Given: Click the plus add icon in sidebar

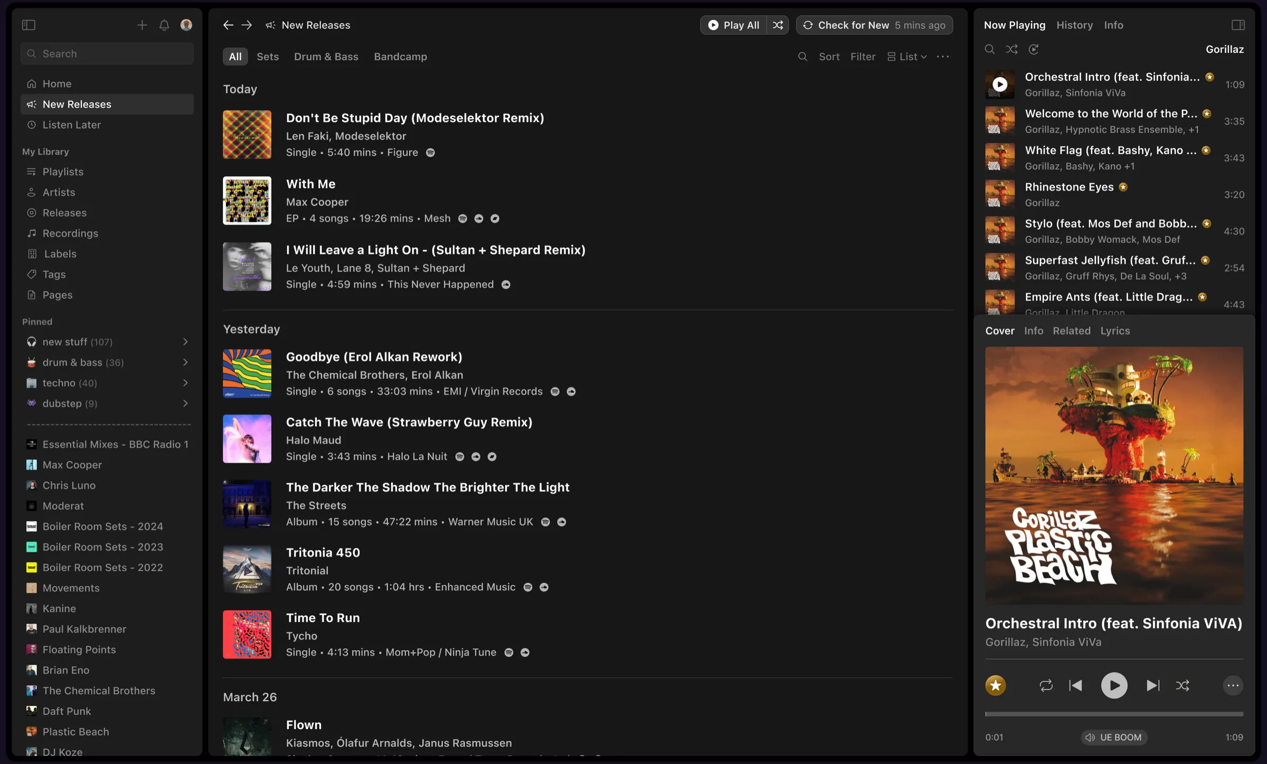Looking at the screenshot, I should [x=142, y=25].
